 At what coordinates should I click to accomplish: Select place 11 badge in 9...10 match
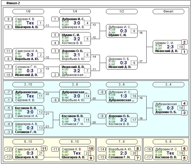coord(44,149)
